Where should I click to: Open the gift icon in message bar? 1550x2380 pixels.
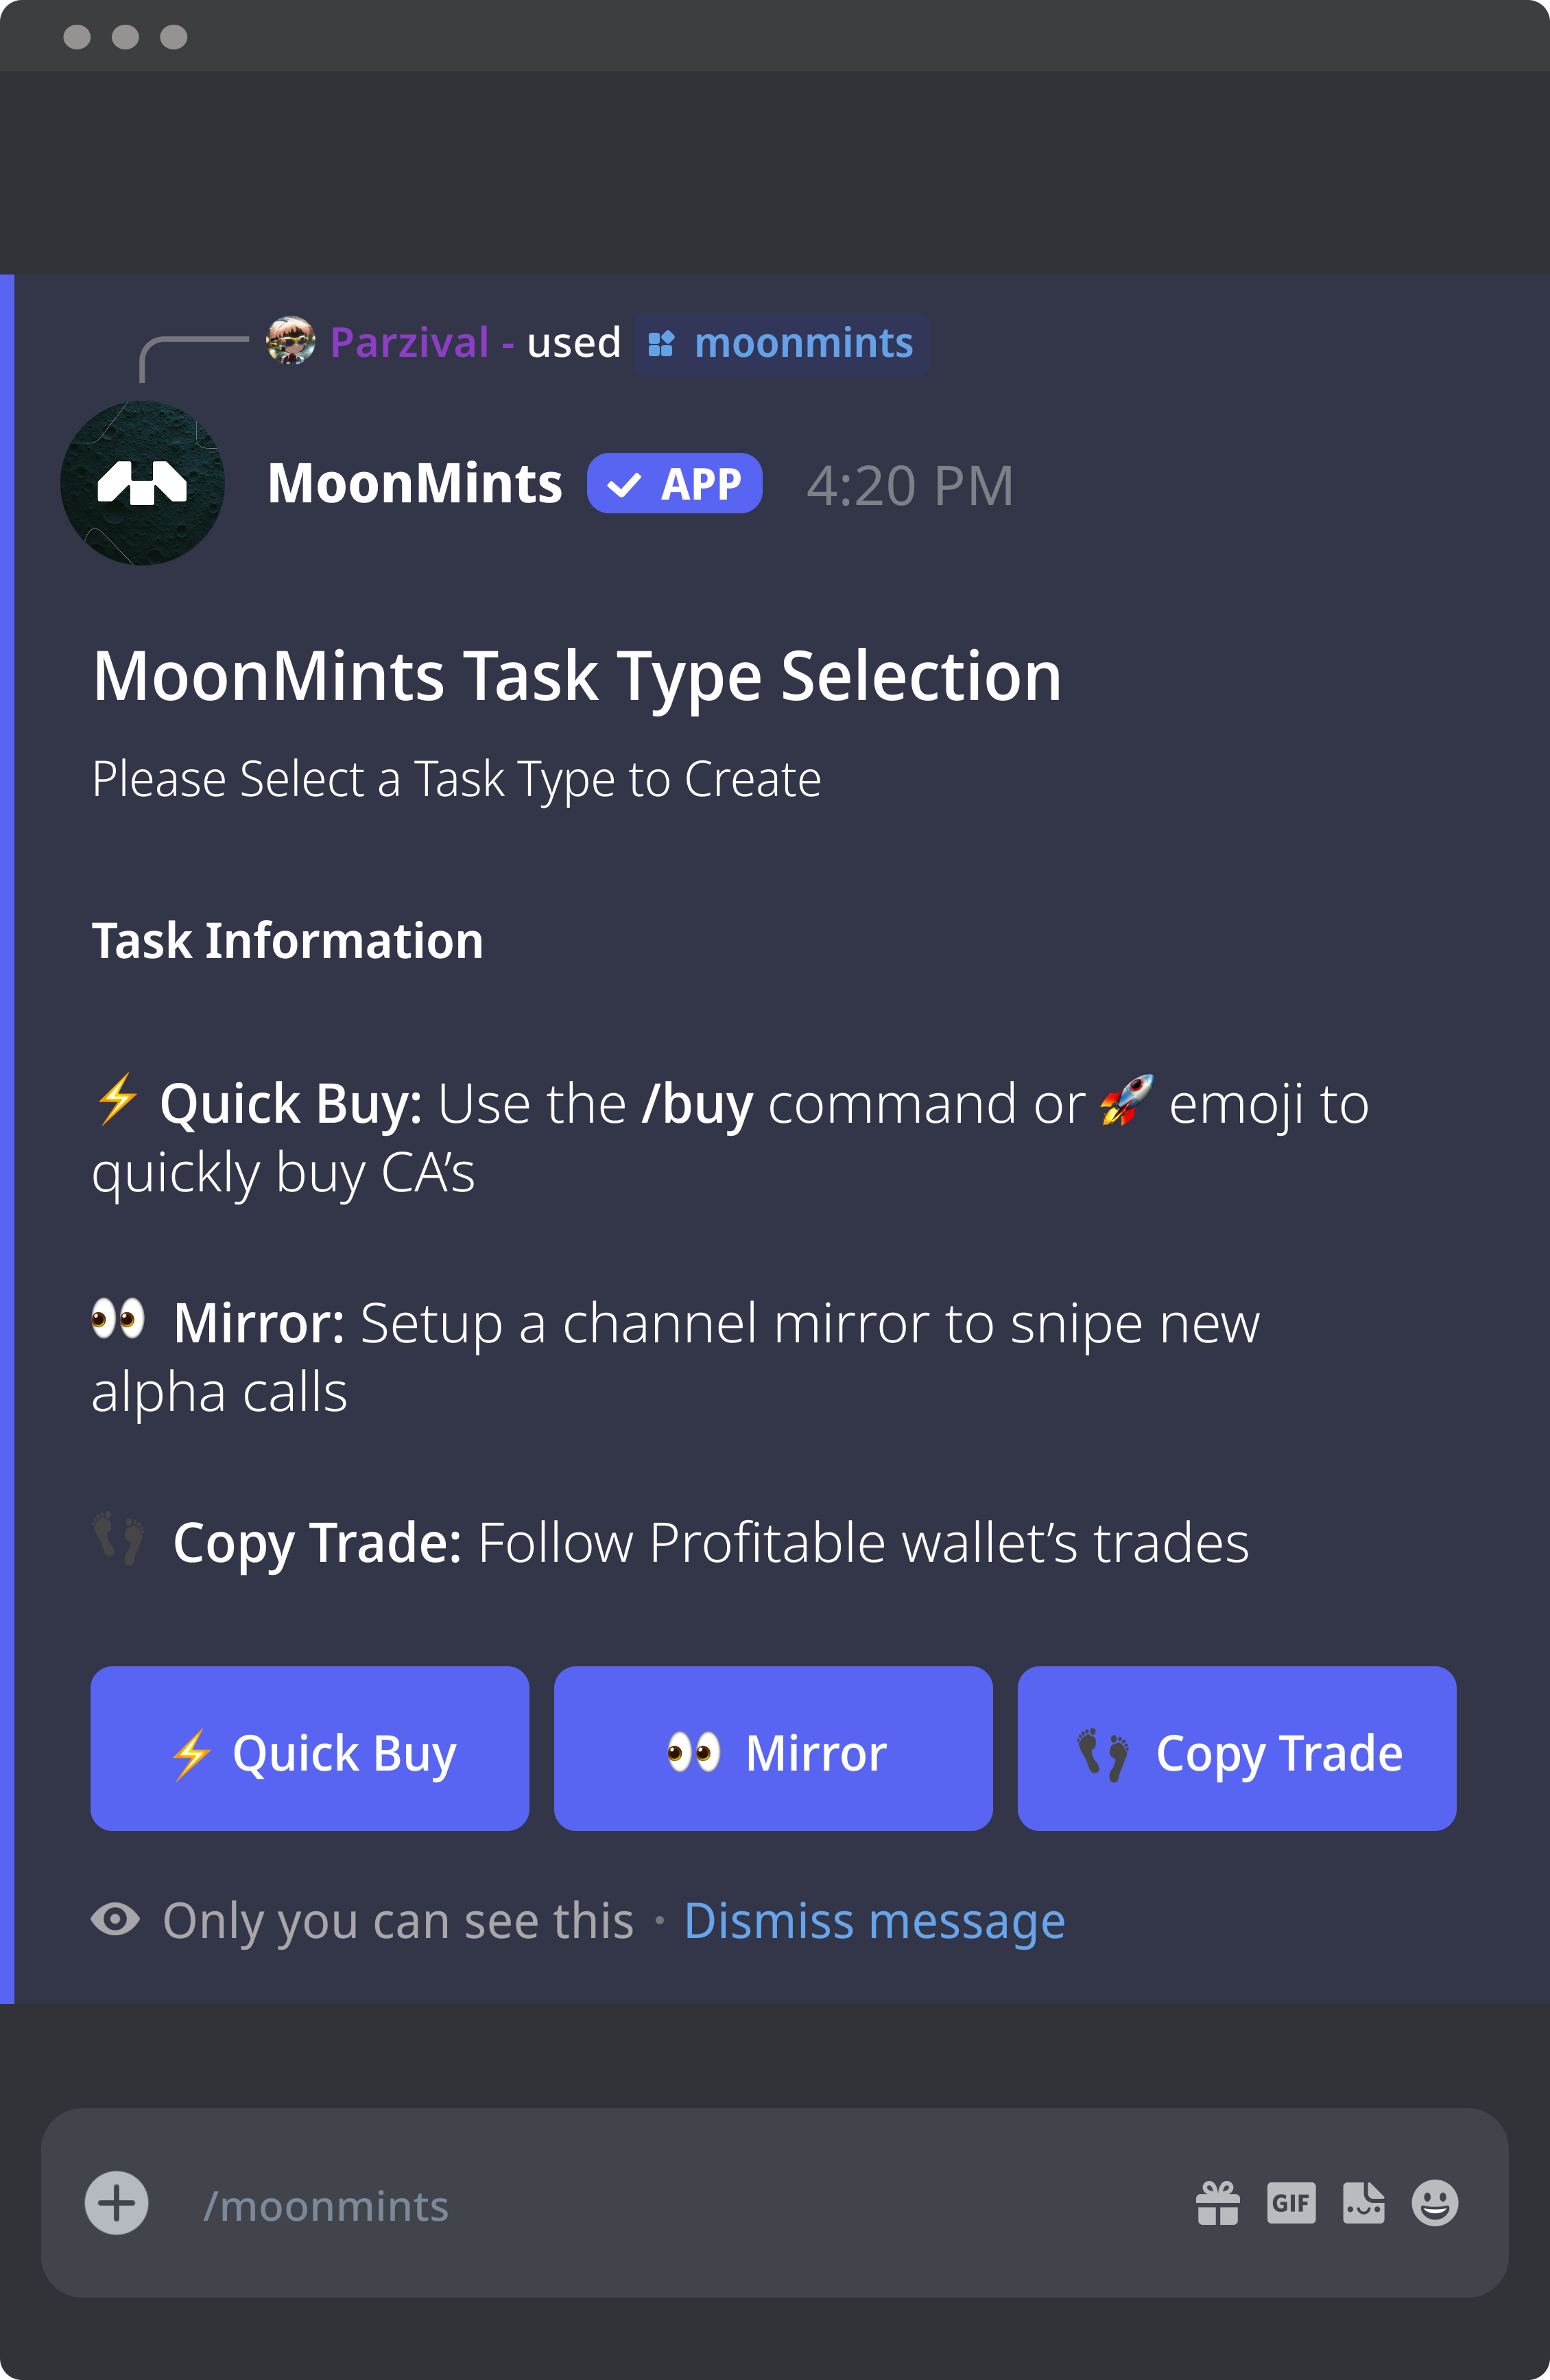[1217, 2203]
